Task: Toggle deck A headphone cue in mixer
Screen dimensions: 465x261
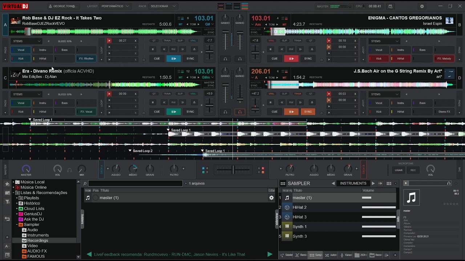Action: tap(225, 59)
